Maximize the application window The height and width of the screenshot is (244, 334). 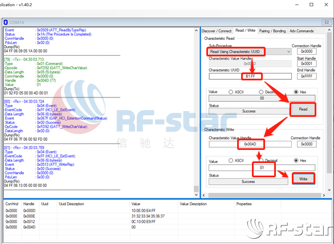coord(311,5)
